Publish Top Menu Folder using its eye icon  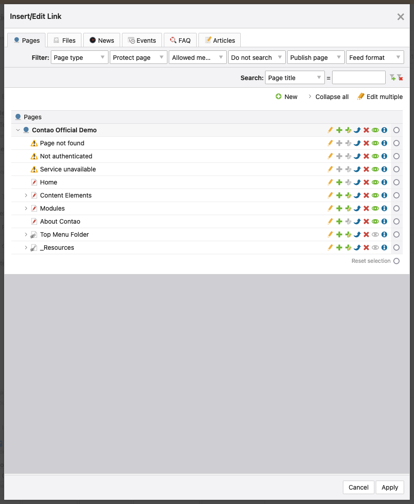pyautogui.click(x=375, y=234)
